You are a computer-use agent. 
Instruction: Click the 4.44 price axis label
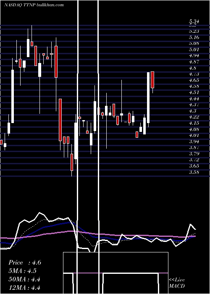pos(194,99)
